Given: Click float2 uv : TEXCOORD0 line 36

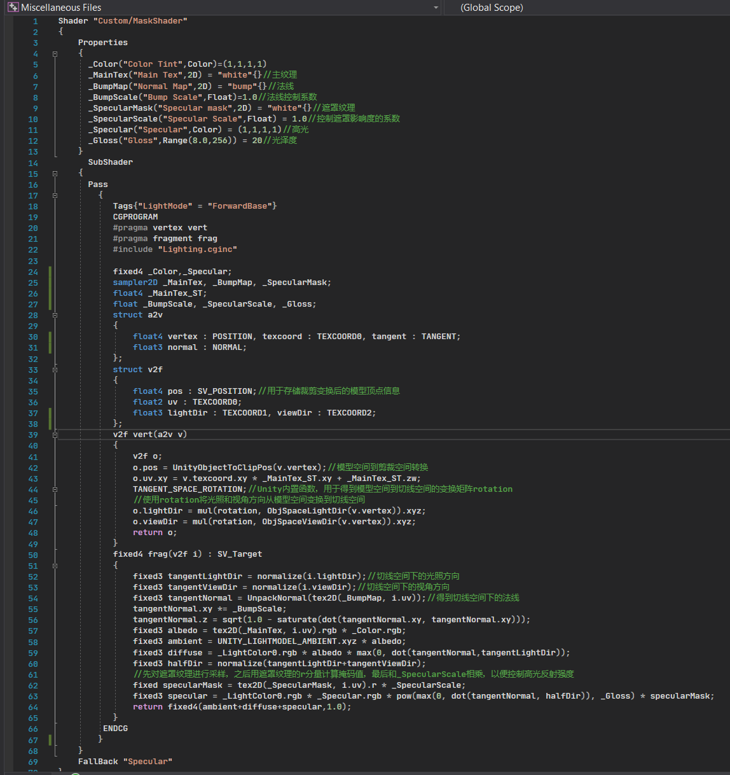Looking at the screenshot, I should click(x=188, y=402).
